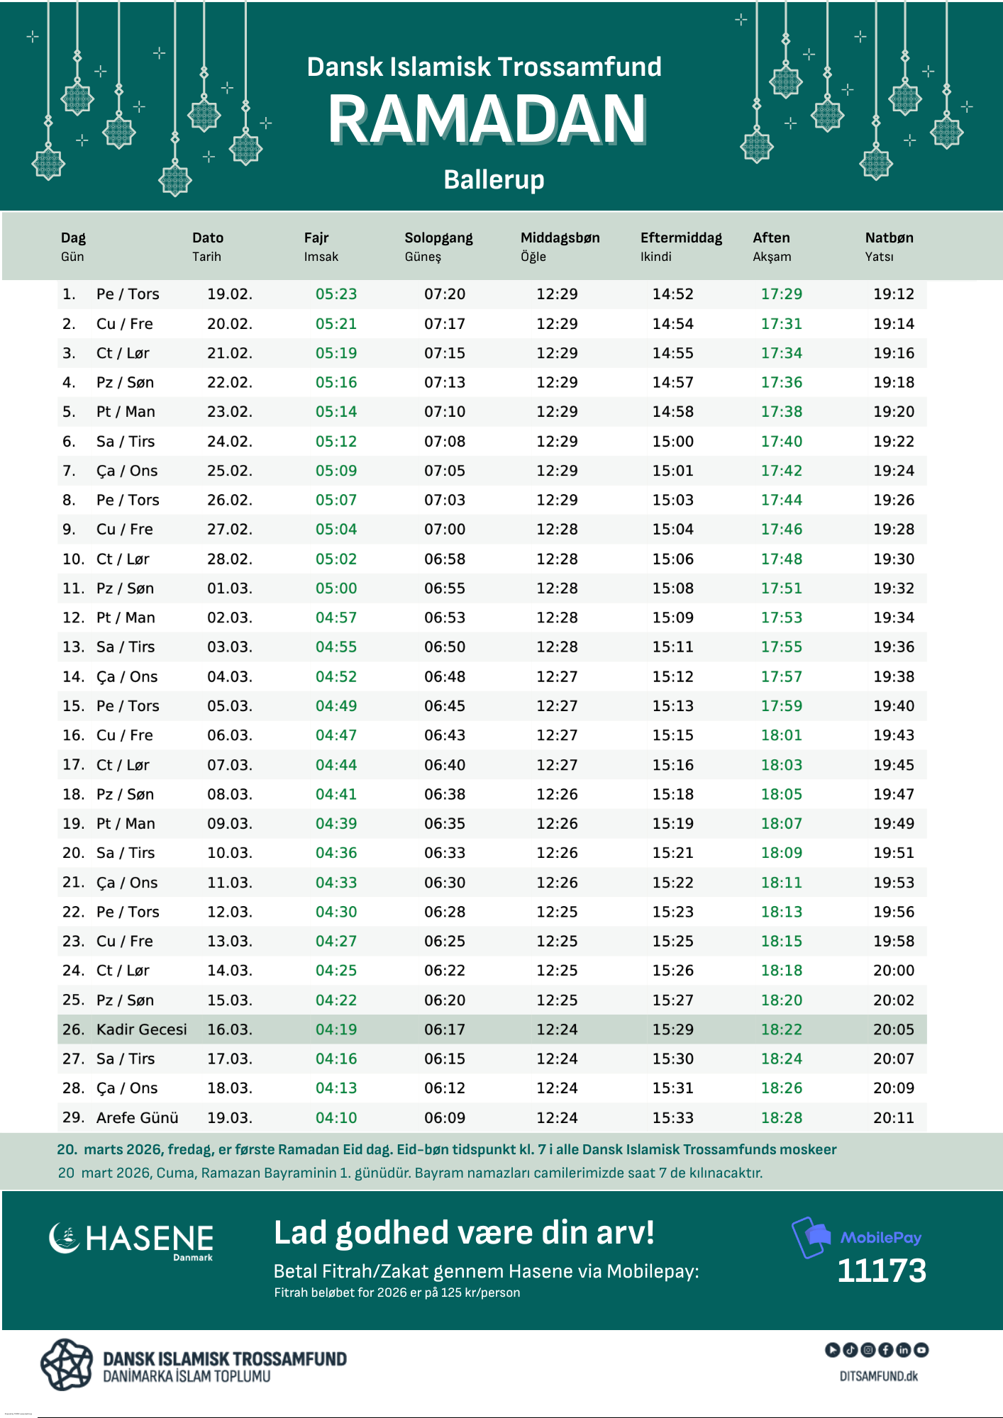Click the MobilePay number 11173
Screen dimensions: 1003x1418
881,1271
